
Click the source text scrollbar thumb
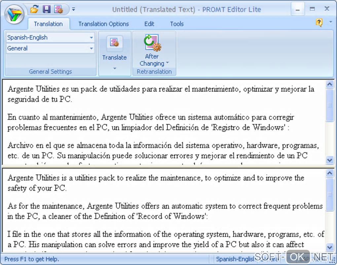(x=329, y=105)
